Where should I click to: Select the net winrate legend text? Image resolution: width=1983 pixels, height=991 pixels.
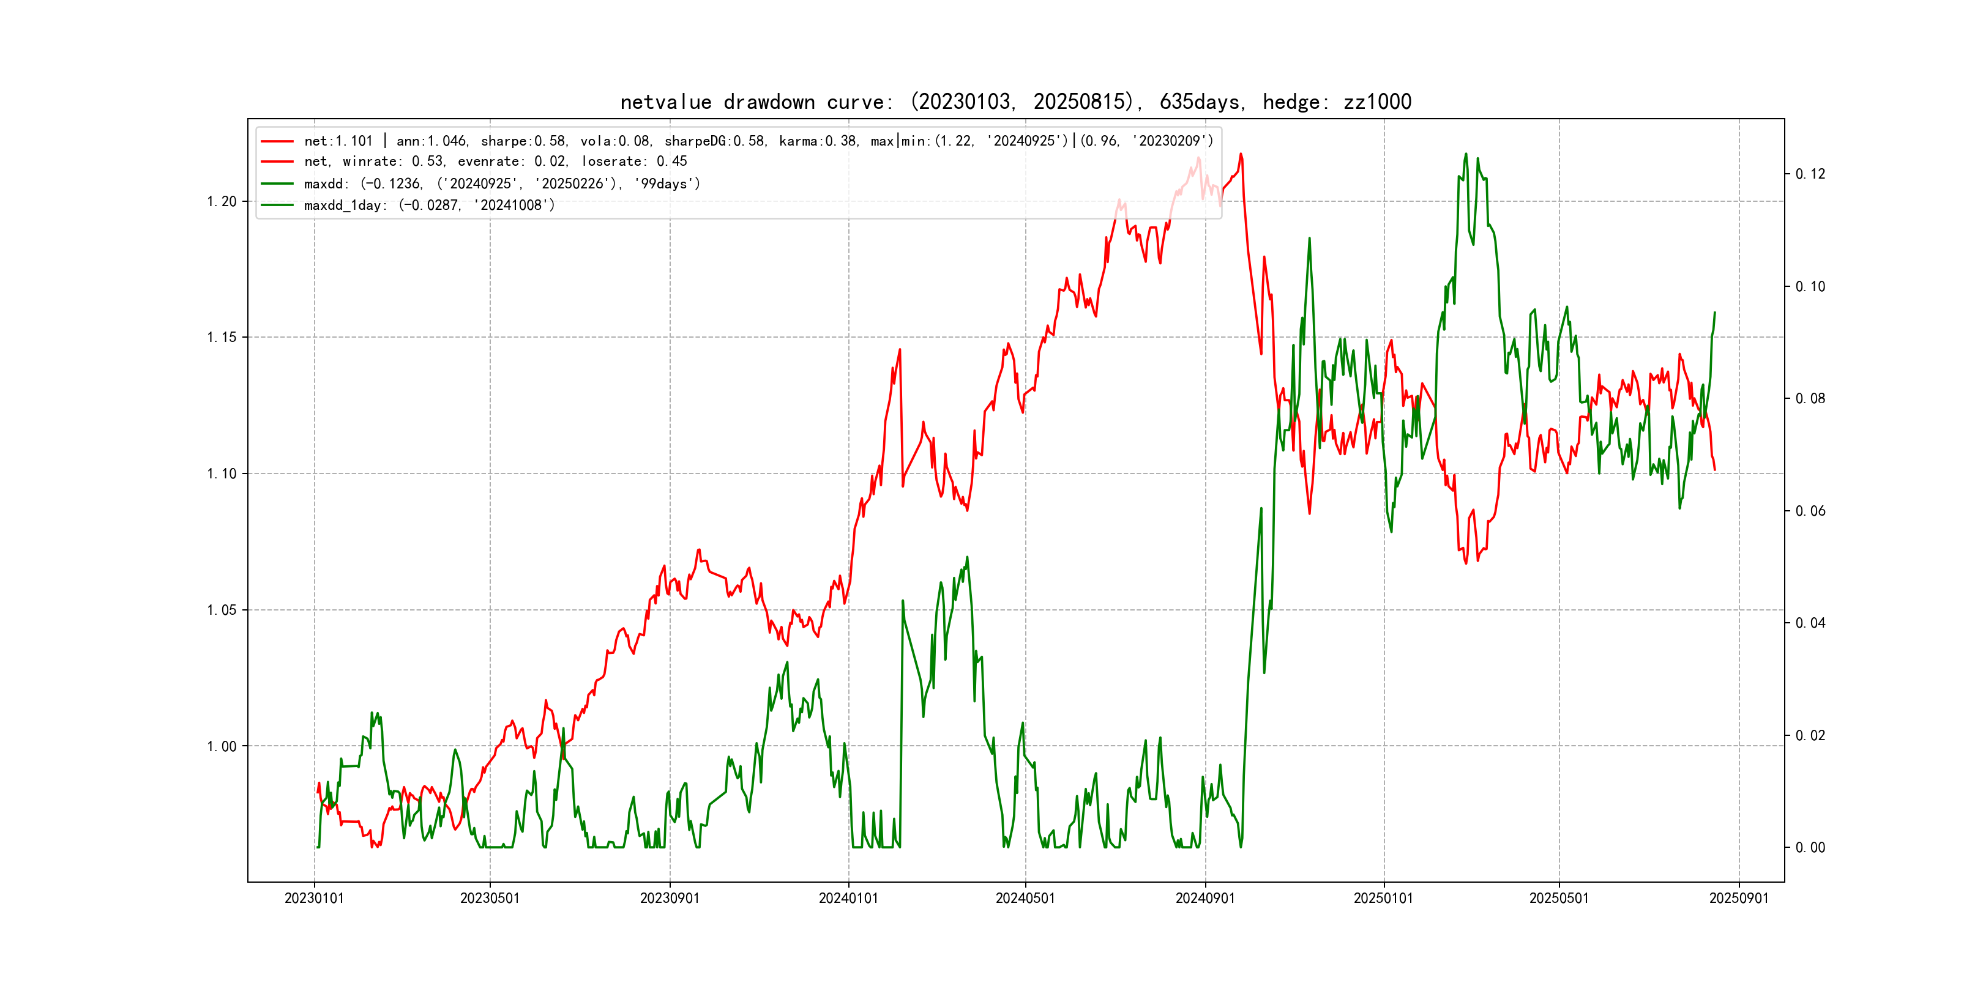(495, 161)
